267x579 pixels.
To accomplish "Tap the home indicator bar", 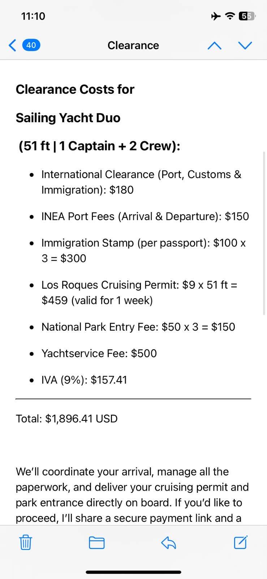I will point(133,572).
